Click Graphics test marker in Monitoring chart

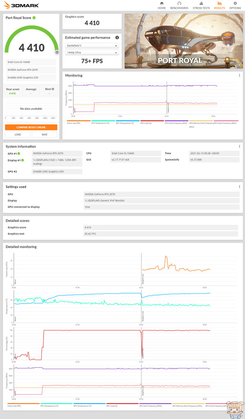point(168,108)
